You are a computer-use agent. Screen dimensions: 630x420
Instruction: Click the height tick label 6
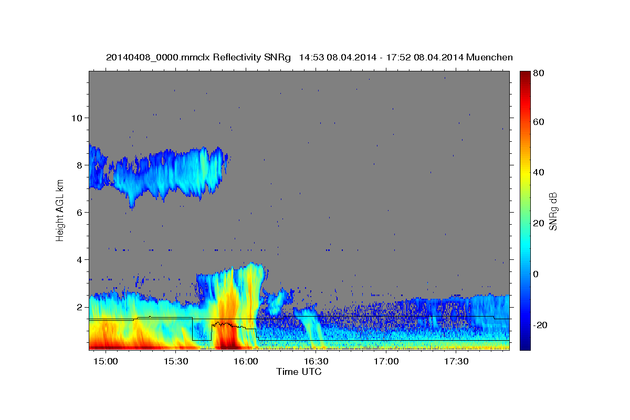[x=80, y=212]
